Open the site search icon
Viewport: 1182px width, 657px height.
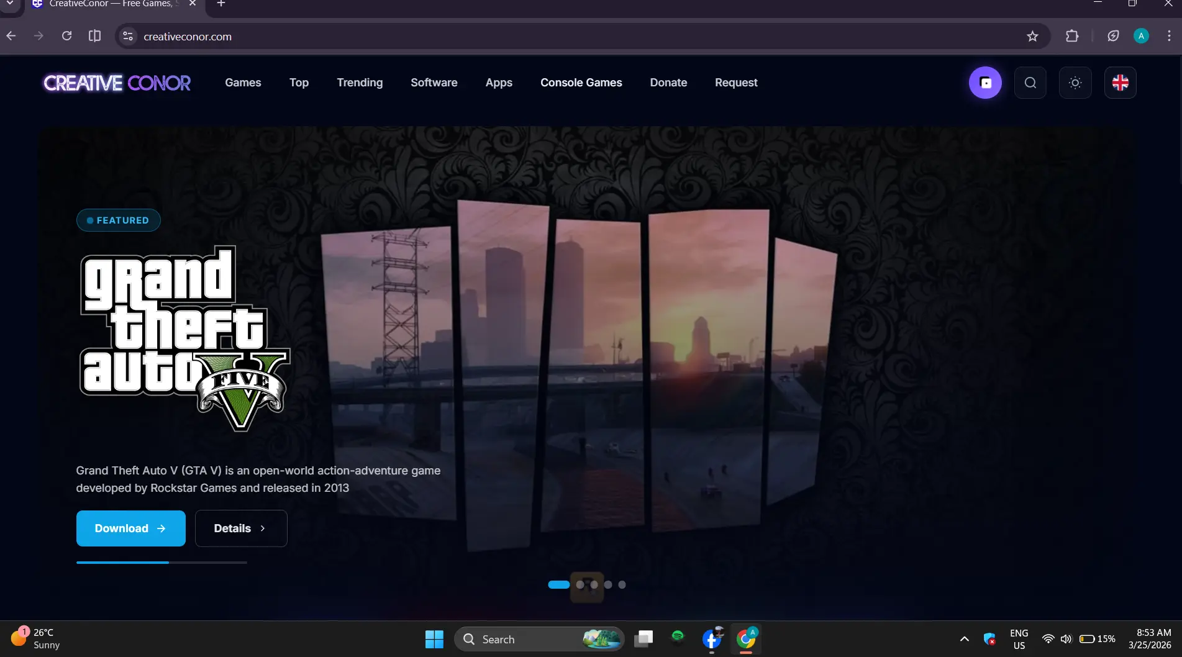tap(1030, 83)
